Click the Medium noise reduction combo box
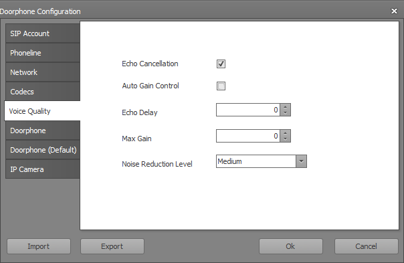404x263 pixels. click(262, 161)
